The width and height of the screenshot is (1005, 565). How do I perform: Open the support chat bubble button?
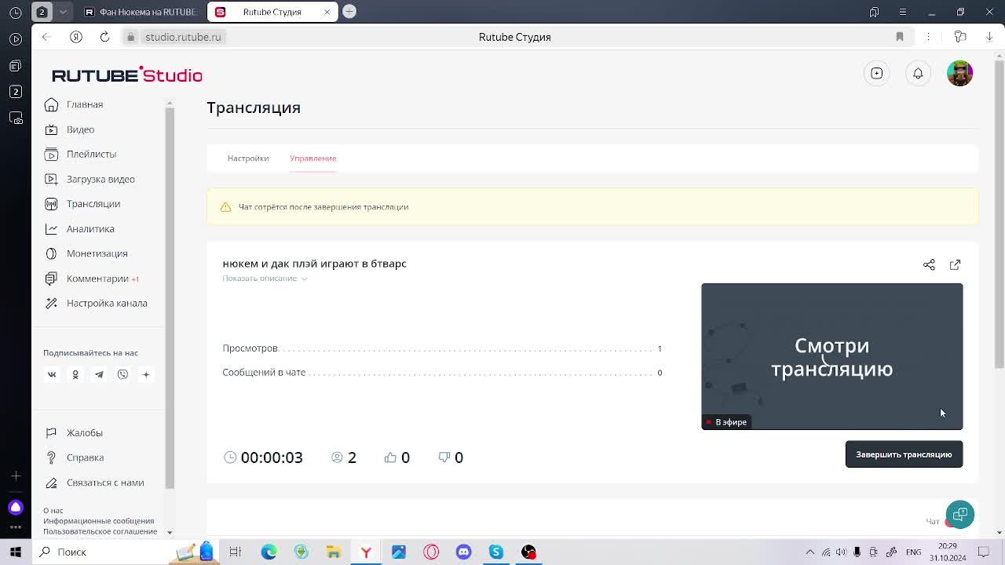point(959,514)
